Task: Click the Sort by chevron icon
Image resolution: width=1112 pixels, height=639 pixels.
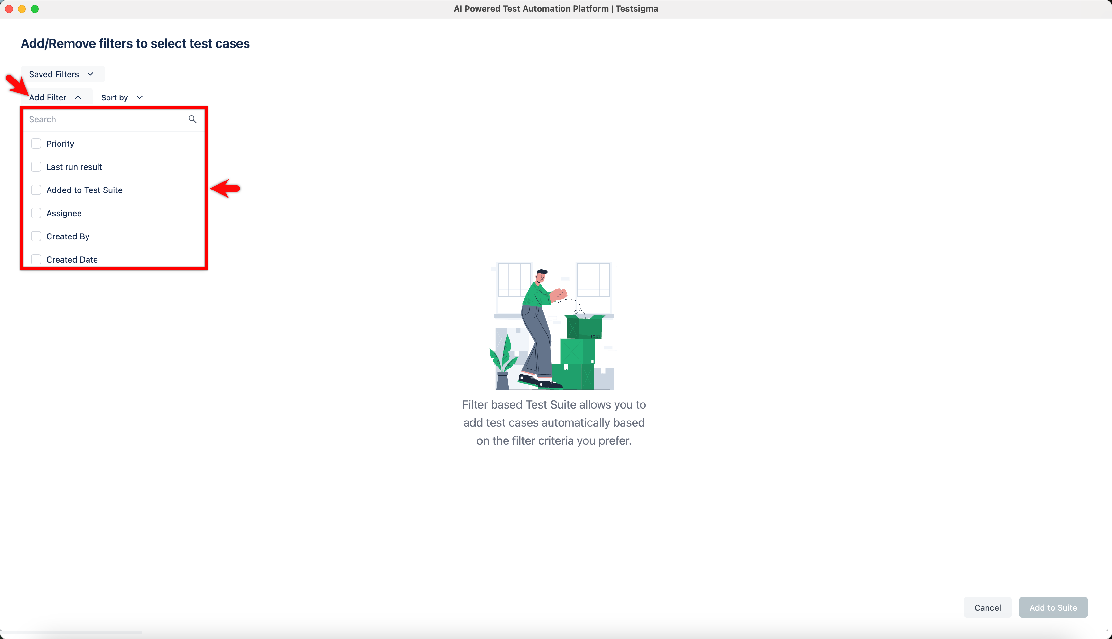Action: tap(139, 97)
